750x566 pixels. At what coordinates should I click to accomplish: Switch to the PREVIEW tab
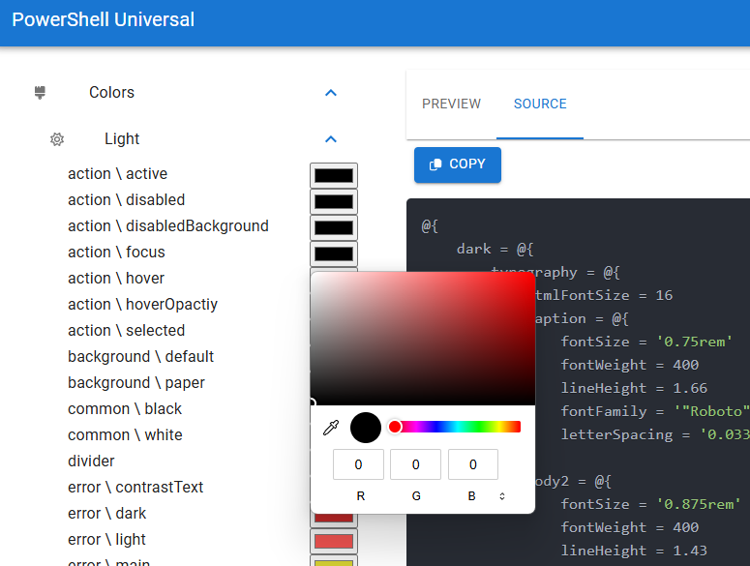(x=451, y=104)
